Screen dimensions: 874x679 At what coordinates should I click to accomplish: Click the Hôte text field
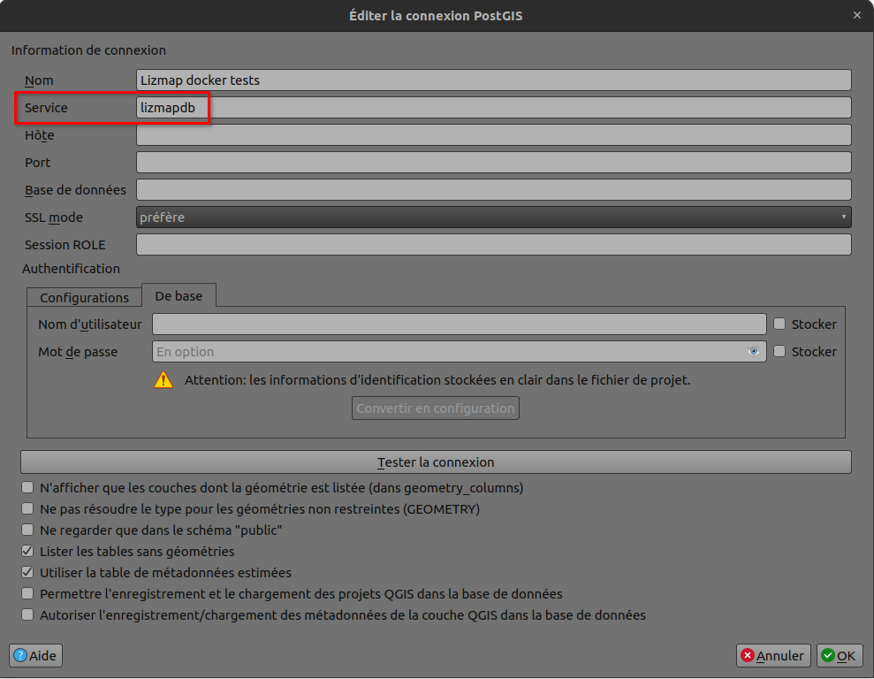pyautogui.click(x=493, y=135)
